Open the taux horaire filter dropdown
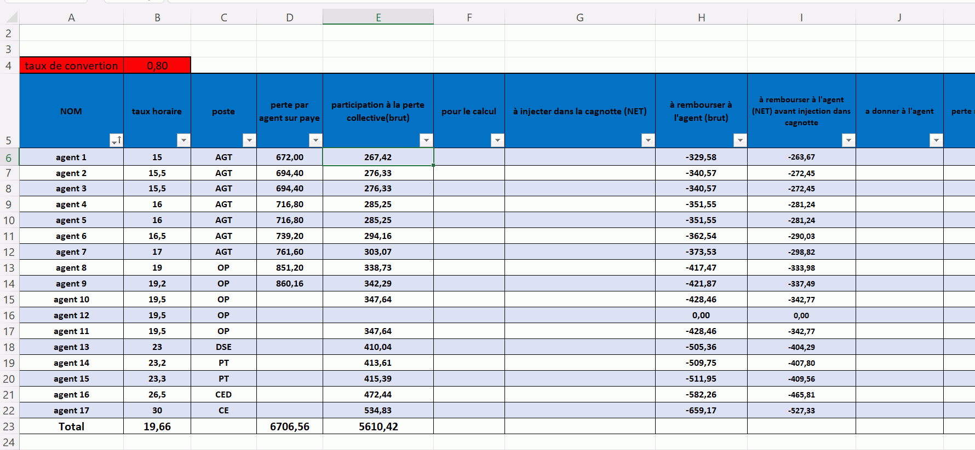The width and height of the screenshot is (975, 450). pos(183,141)
